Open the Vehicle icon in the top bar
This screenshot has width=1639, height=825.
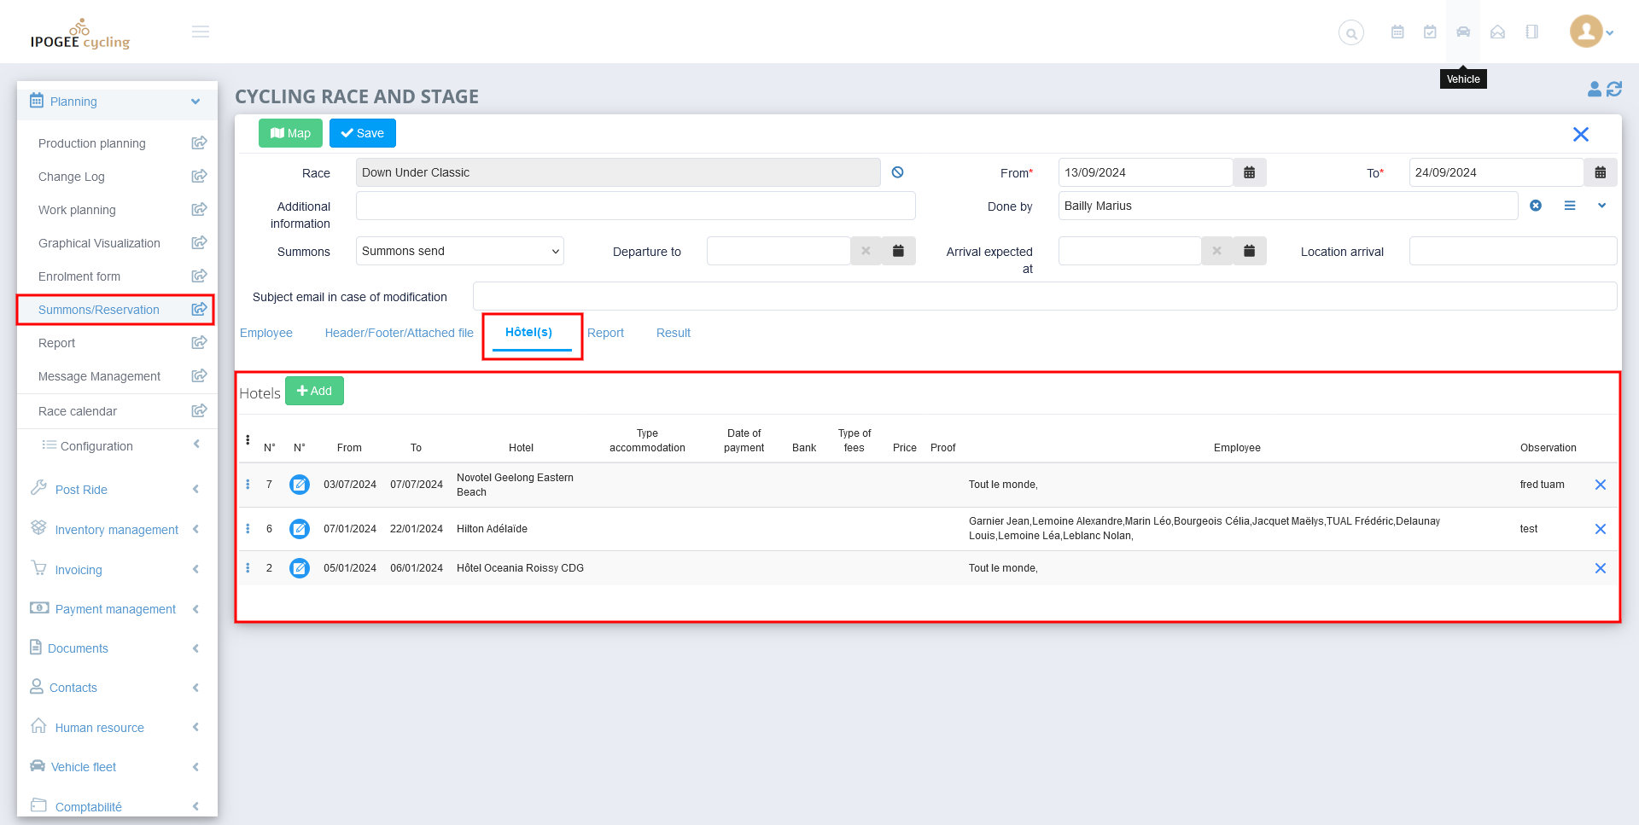pyautogui.click(x=1463, y=32)
